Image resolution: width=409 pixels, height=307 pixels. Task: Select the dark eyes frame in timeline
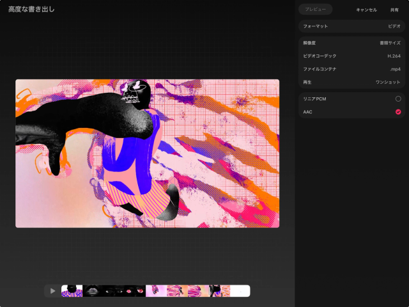tap(114, 291)
